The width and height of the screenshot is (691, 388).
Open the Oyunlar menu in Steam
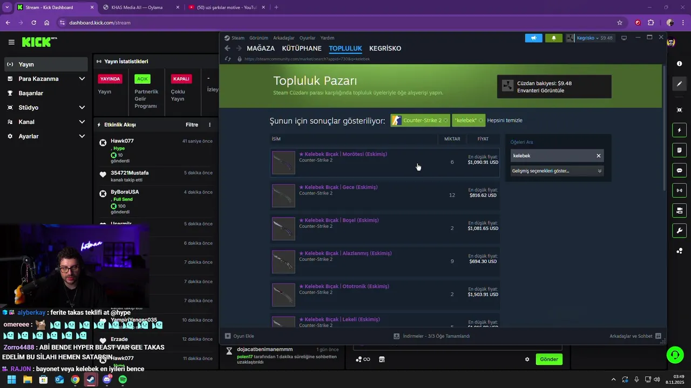tap(307, 38)
